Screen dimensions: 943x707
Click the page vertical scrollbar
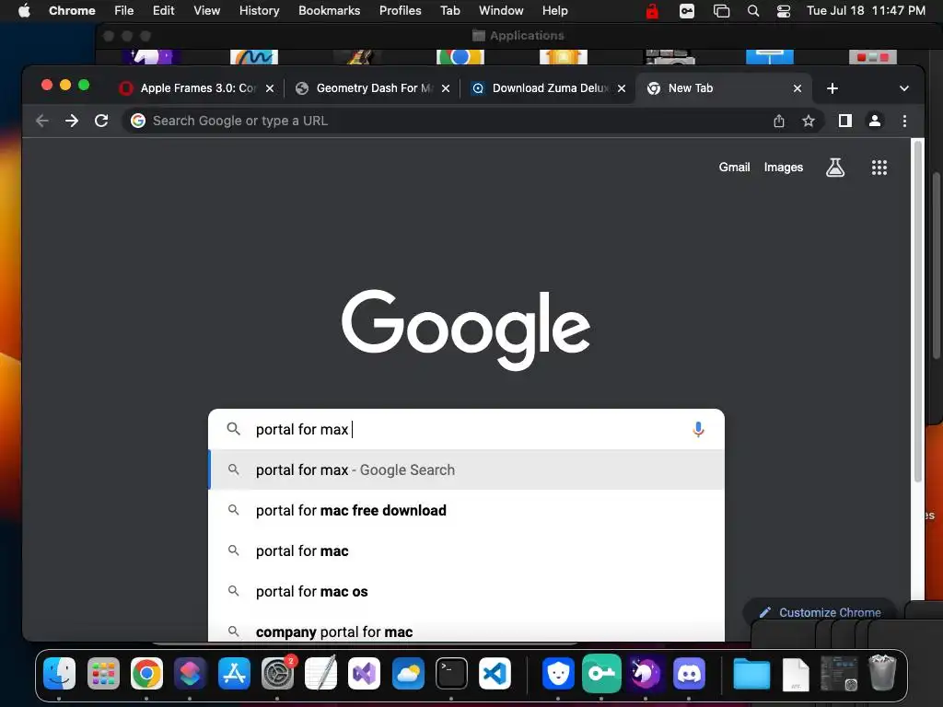(918, 309)
